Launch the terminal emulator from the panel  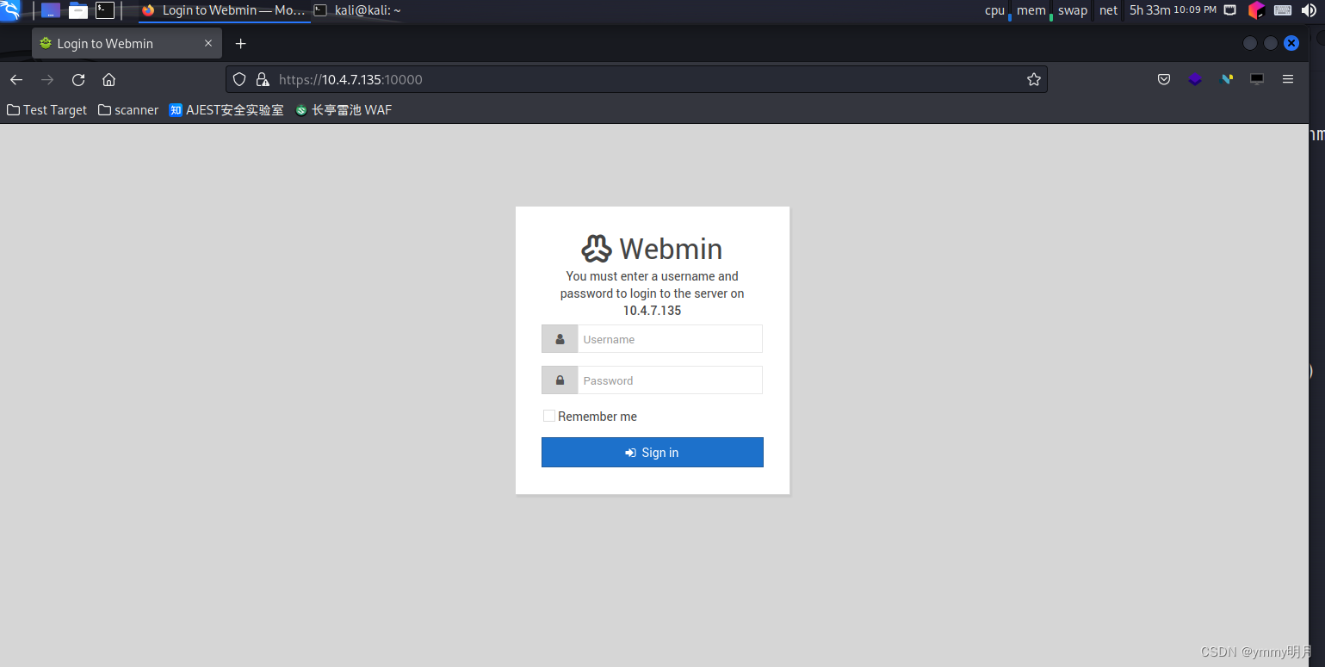click(105, 10)
